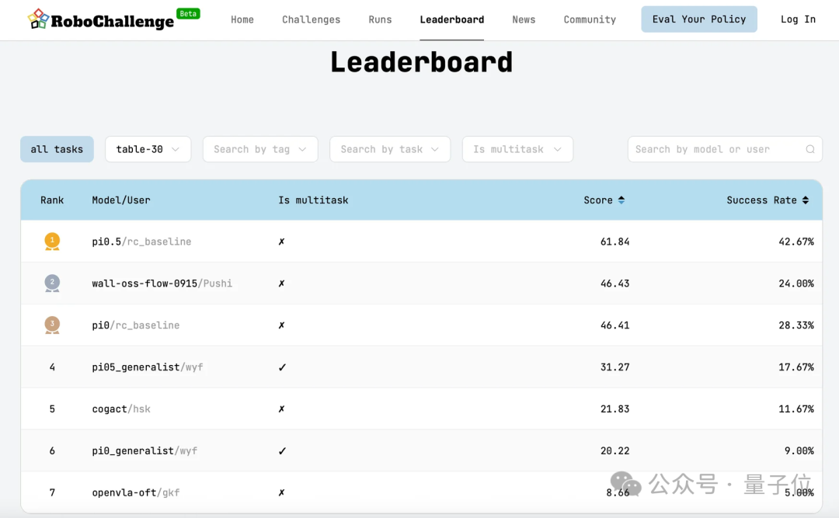
Task: Click the rank number 6
Action: tap(52, 450)
